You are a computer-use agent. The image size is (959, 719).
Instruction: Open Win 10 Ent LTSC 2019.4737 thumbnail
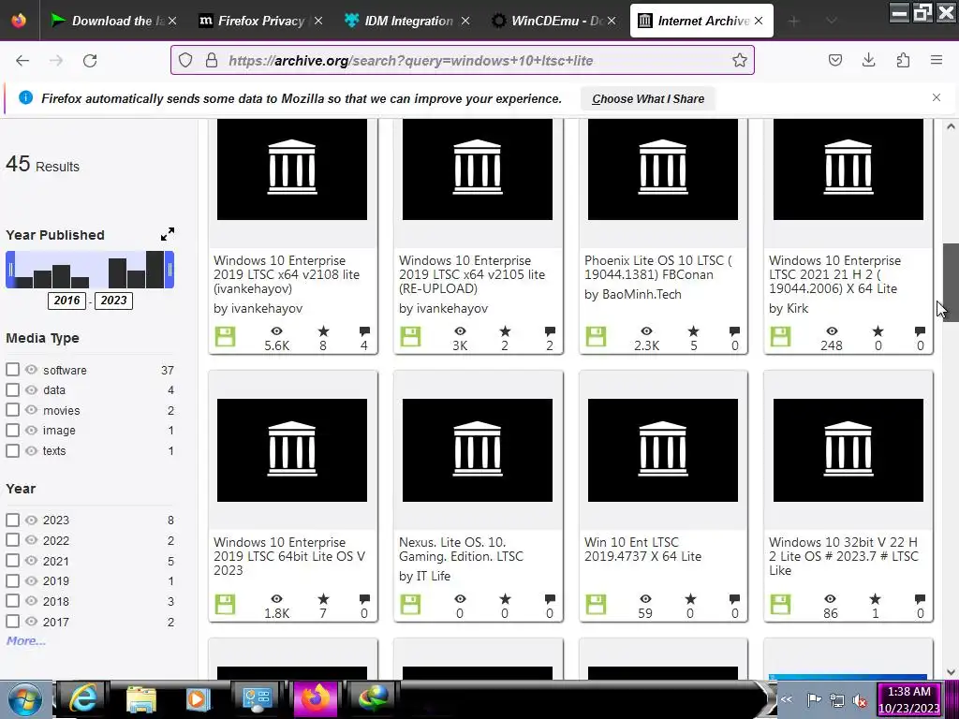663,450
